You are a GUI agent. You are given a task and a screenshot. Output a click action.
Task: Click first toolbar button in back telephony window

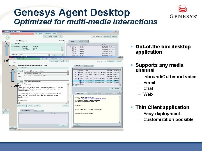(x=45, y=36)
